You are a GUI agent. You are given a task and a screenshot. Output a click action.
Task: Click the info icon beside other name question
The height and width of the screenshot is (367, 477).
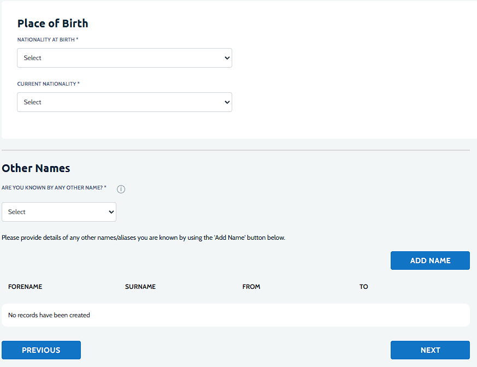(x=121, y=189)
